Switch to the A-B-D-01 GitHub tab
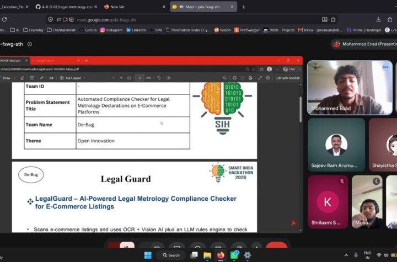 coord(66,7)
